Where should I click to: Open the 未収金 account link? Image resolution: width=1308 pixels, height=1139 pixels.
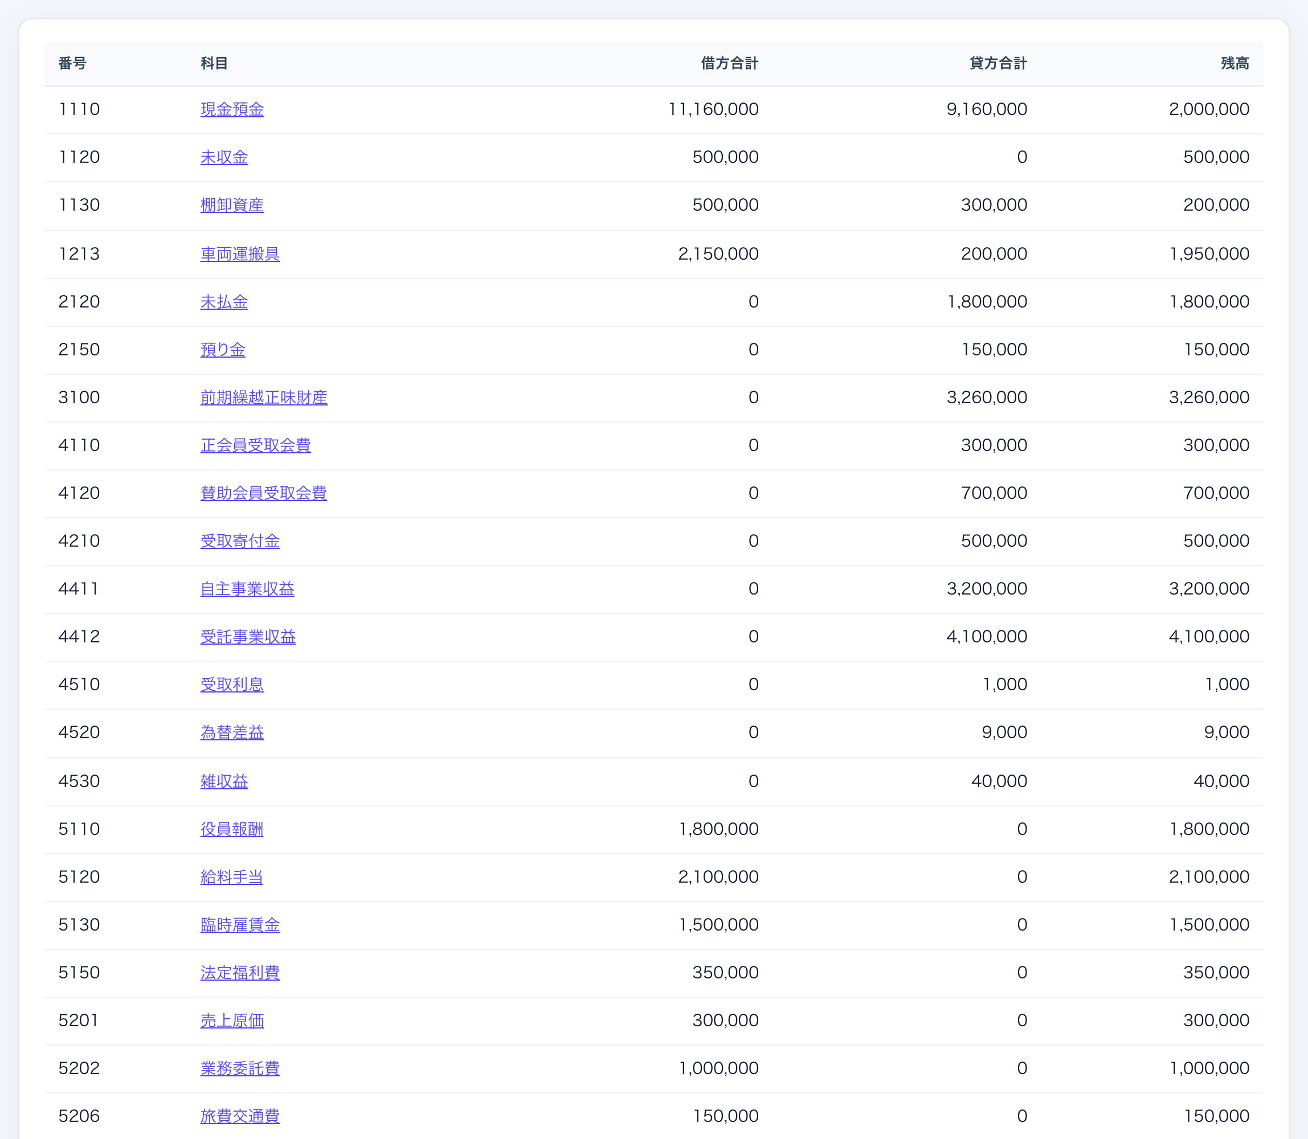(x=224, y=157)
